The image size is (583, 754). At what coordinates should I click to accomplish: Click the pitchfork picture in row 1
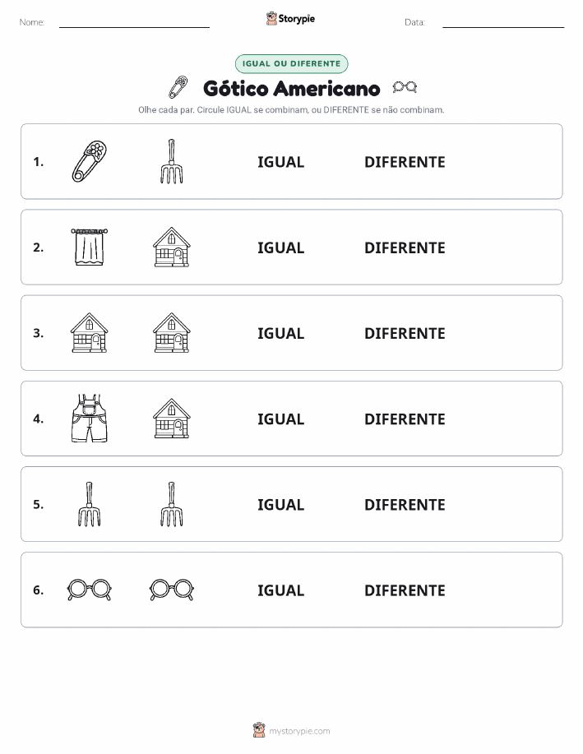[172, 161]
